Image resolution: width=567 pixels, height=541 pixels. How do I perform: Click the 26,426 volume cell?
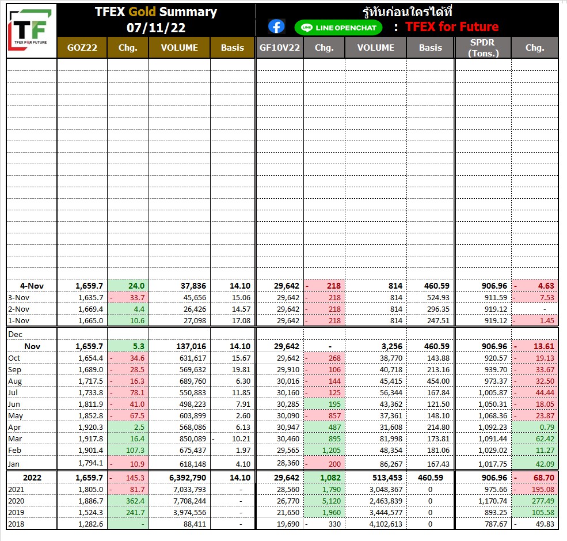[x=180, y=309]
